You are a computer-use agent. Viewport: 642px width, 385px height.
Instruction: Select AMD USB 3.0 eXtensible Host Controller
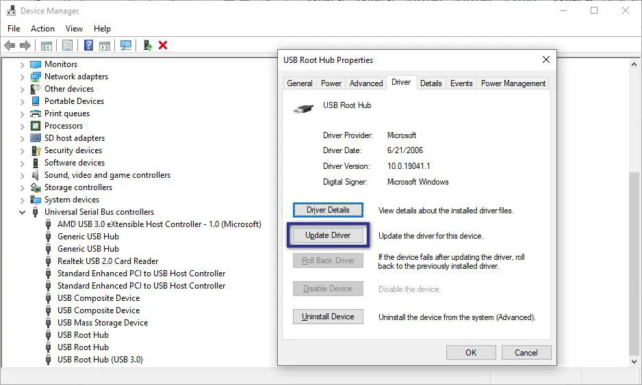(x=159, y=224)
